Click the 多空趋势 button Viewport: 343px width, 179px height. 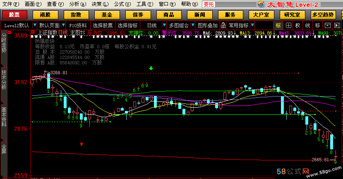[x=324, y=15]
